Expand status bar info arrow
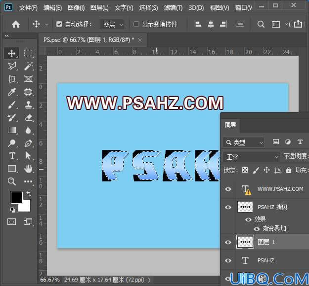 [x=149, y=280]
